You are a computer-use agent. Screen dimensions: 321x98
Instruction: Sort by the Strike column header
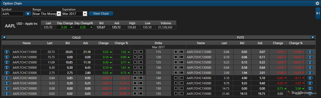point(158,43)
